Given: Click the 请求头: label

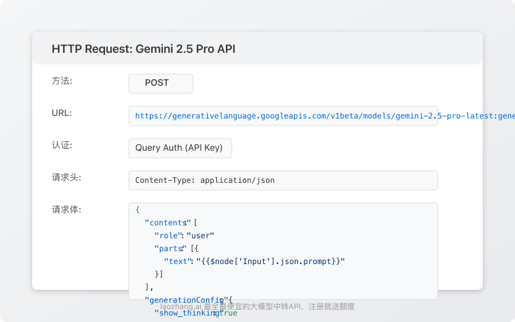Looking at the screenshot, I should click(66, 178).
